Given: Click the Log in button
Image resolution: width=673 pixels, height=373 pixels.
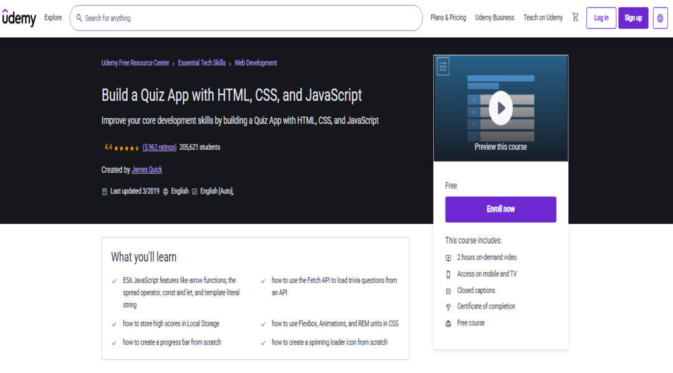Looking at the screenshot, I should coord(601,18).
